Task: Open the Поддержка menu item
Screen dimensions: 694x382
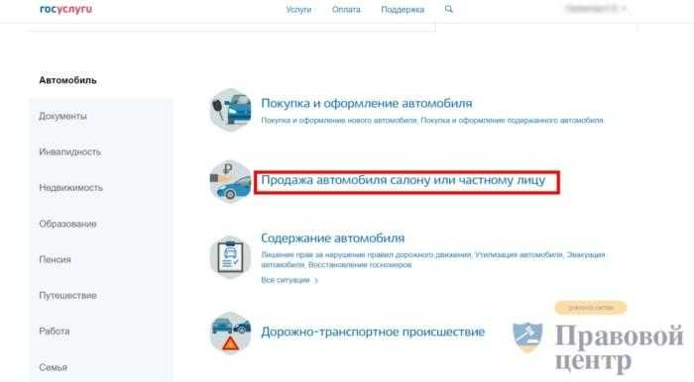Action: [403, 9]
